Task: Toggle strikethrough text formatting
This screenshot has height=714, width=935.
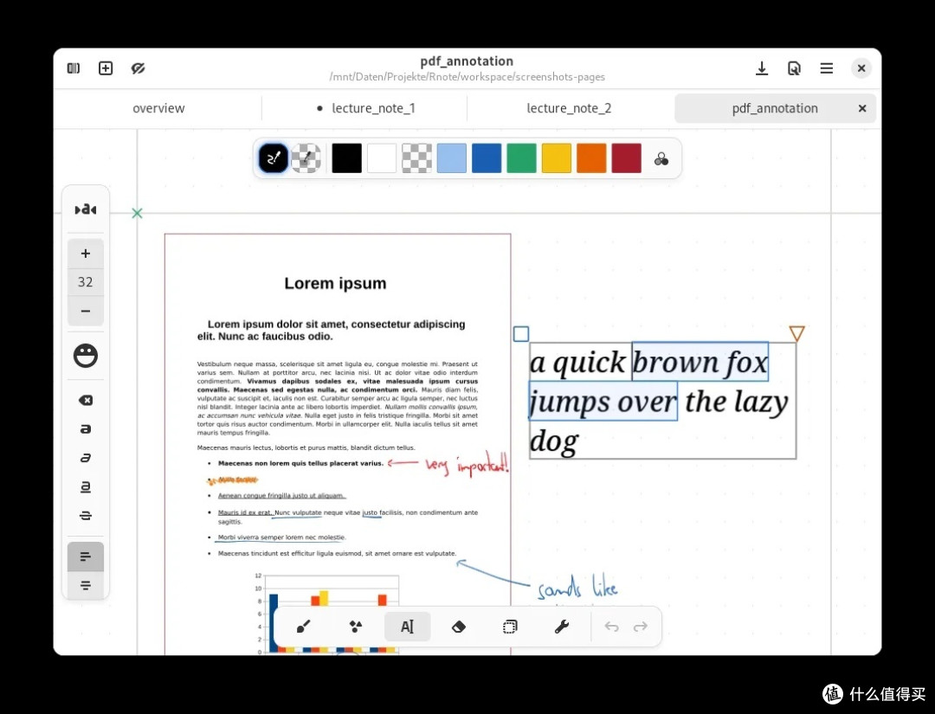Action: click(85, 516)
